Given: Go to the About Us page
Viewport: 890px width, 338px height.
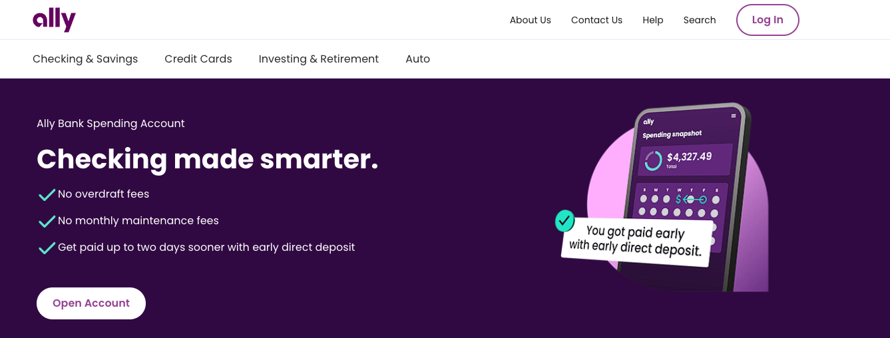Looking at the screenshot, I should tap(530, 20).
